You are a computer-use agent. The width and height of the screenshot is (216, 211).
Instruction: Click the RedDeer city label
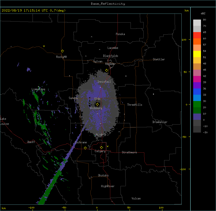click(x=110, y=64)
